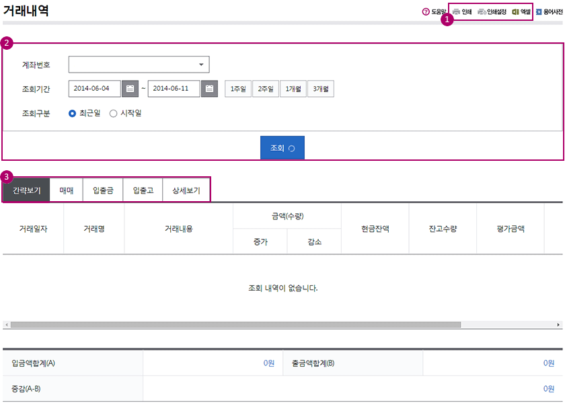The height and width of the screenshot is (403, 565).
Task: Open end date calendar picker
Action: (209, 89)
